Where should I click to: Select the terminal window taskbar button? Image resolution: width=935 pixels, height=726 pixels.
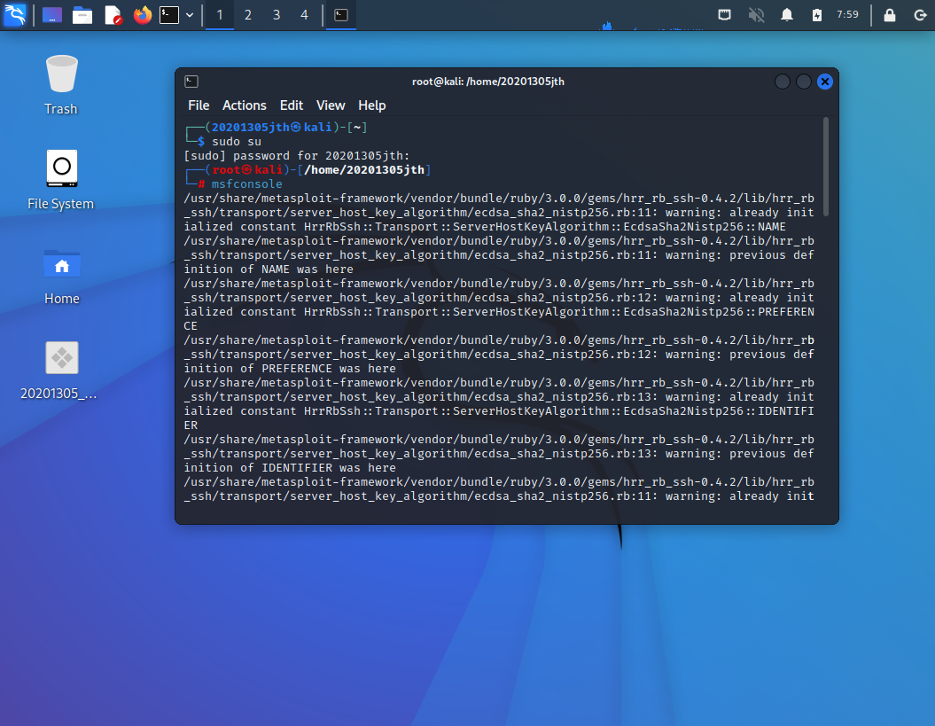point(341,15)
